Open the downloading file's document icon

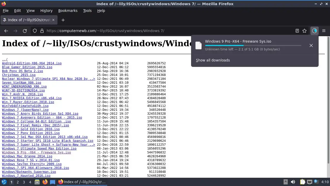pos(199,45)
